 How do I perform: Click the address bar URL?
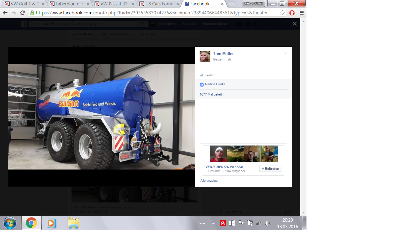pyautogui.click(x=152, y=13)
